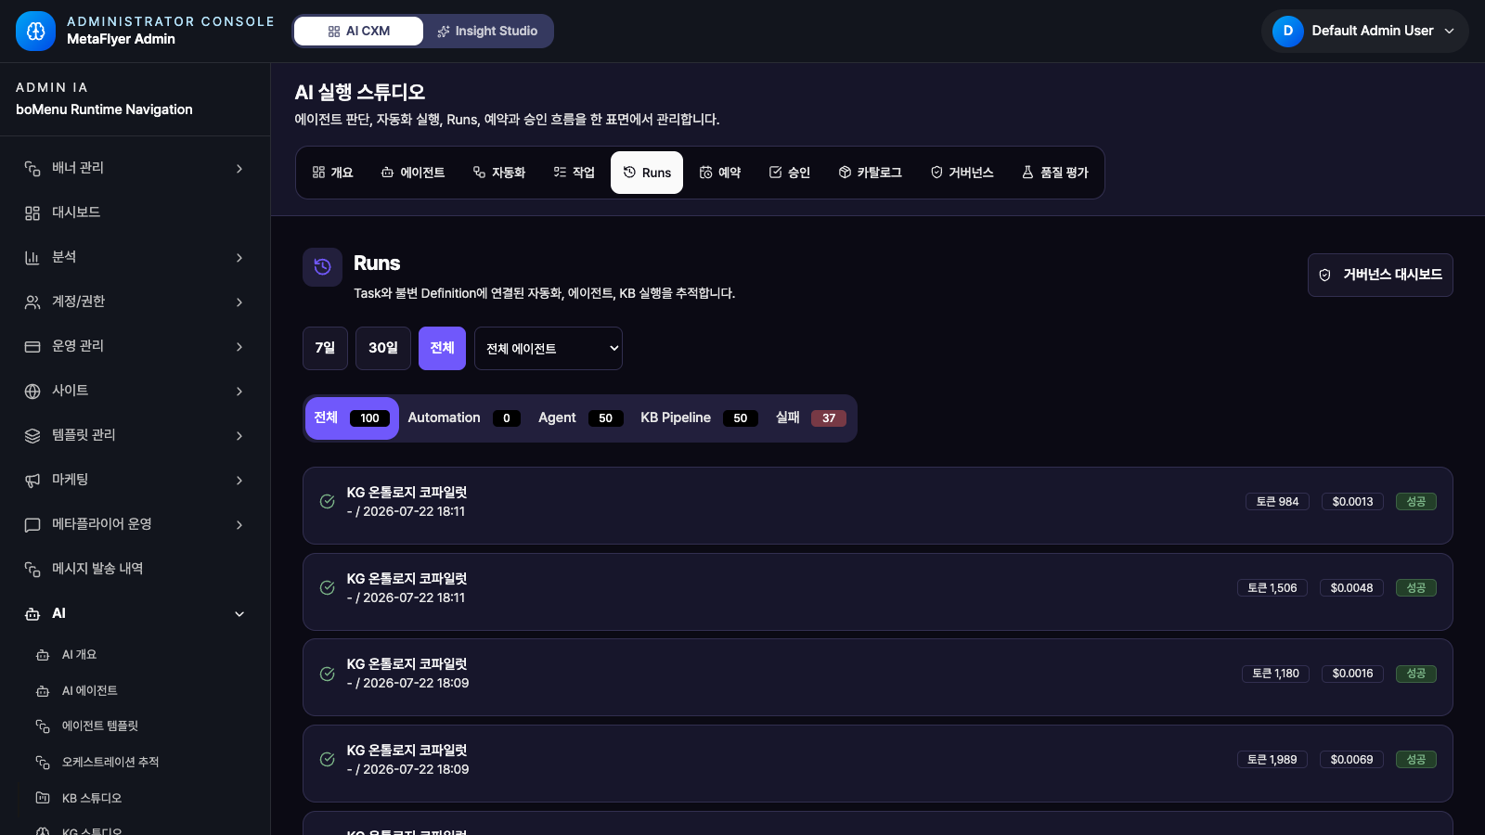Collapse the AI menu chevron
The width and height of the screenshot is (1485, 835).
click(239, 614)
